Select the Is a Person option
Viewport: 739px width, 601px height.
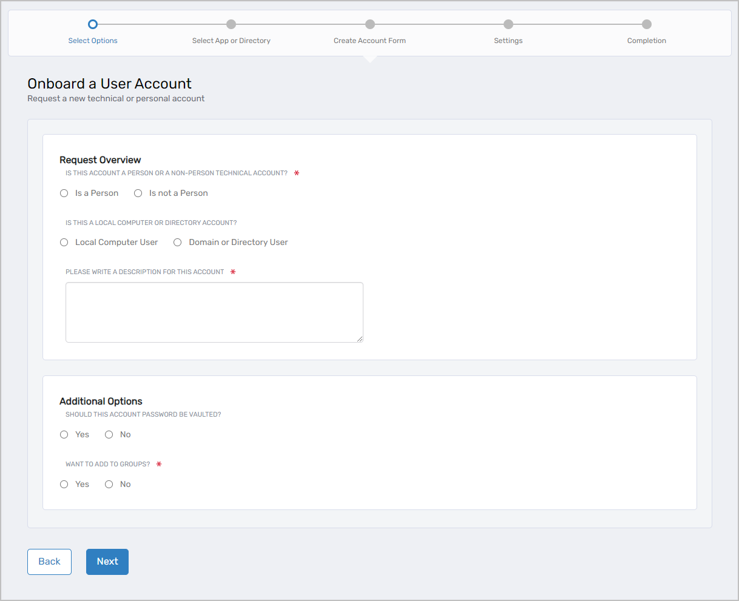(x=64, y=193)
